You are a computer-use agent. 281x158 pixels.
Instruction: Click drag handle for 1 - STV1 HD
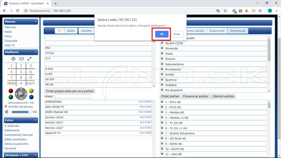[162, 102]
